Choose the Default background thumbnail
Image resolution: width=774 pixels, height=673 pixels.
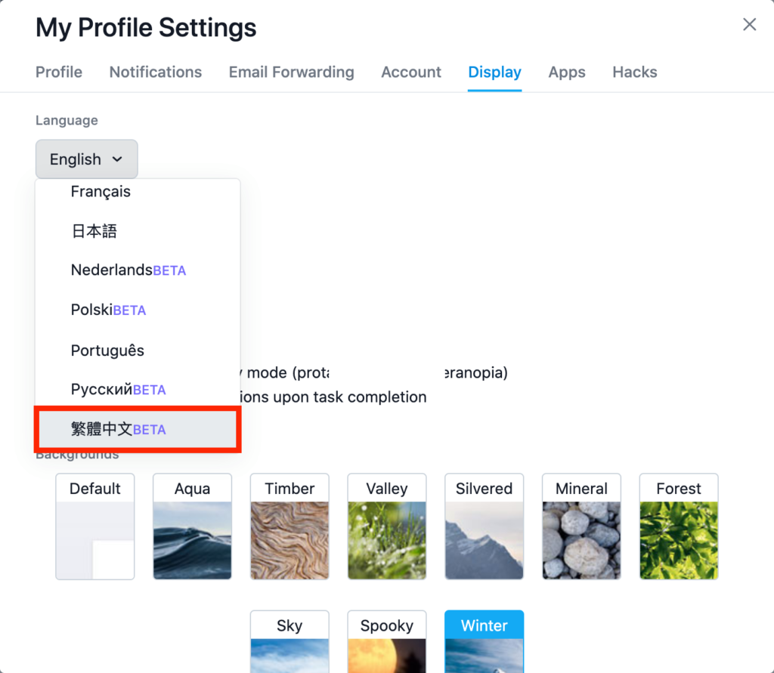pyautogui.click(x=94, y=526)
